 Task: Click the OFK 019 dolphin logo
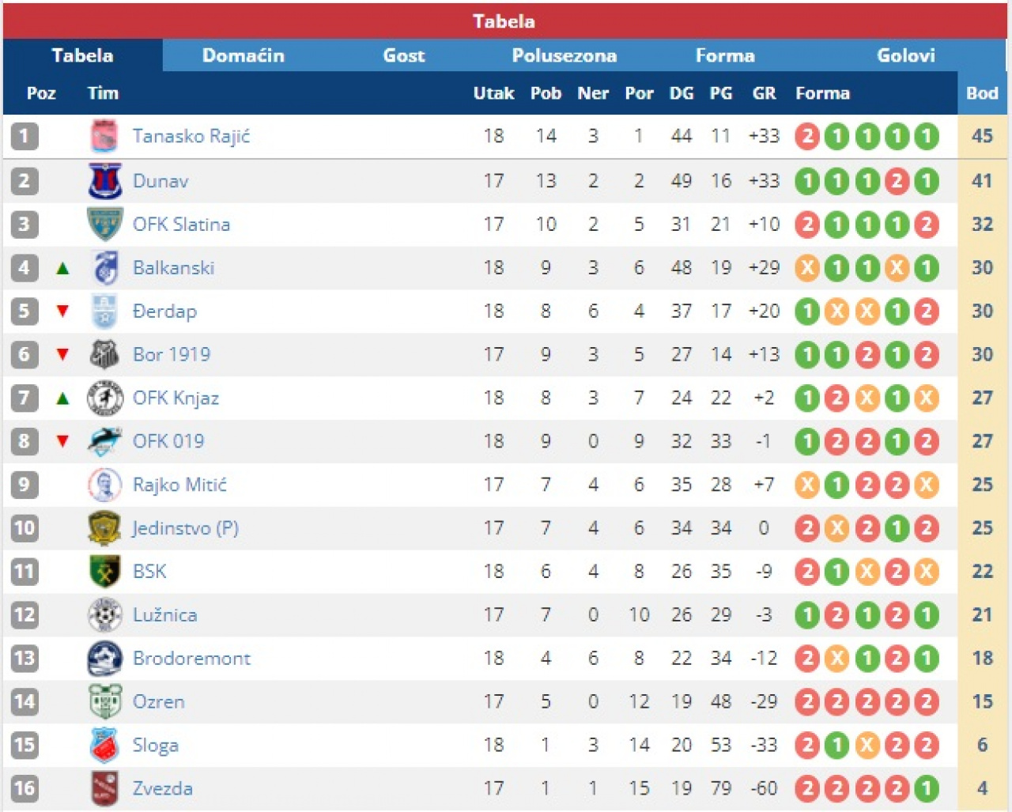tap(104, 441)
